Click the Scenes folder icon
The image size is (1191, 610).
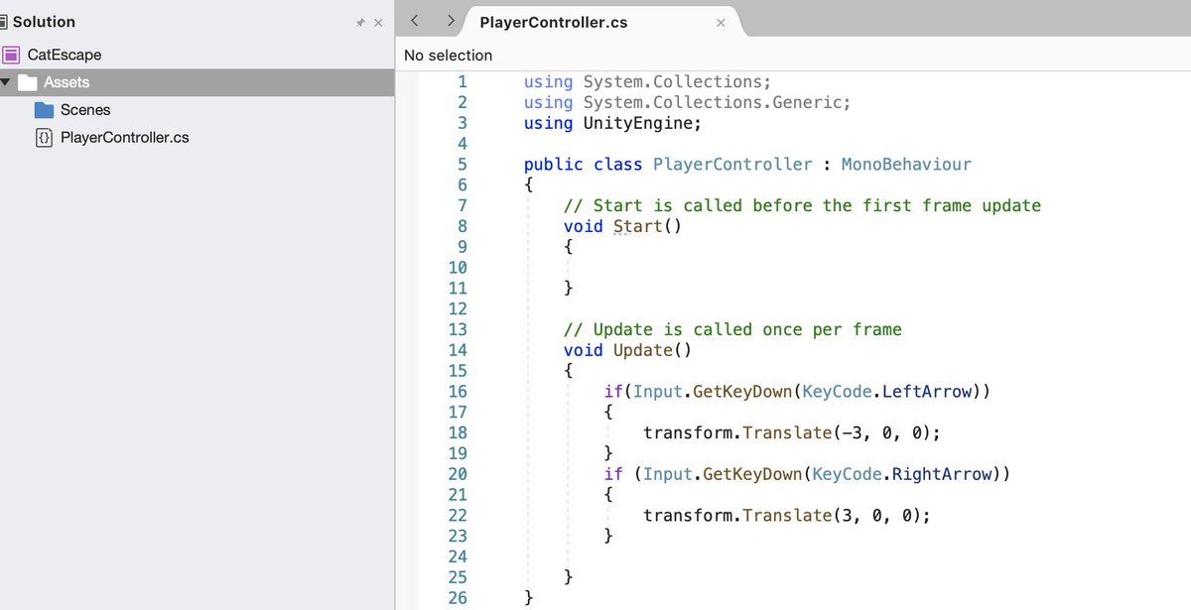[x=44, y=110]
